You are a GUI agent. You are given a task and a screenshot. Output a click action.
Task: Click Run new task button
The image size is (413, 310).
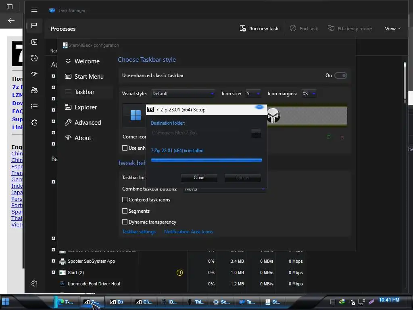click(259, 29)
